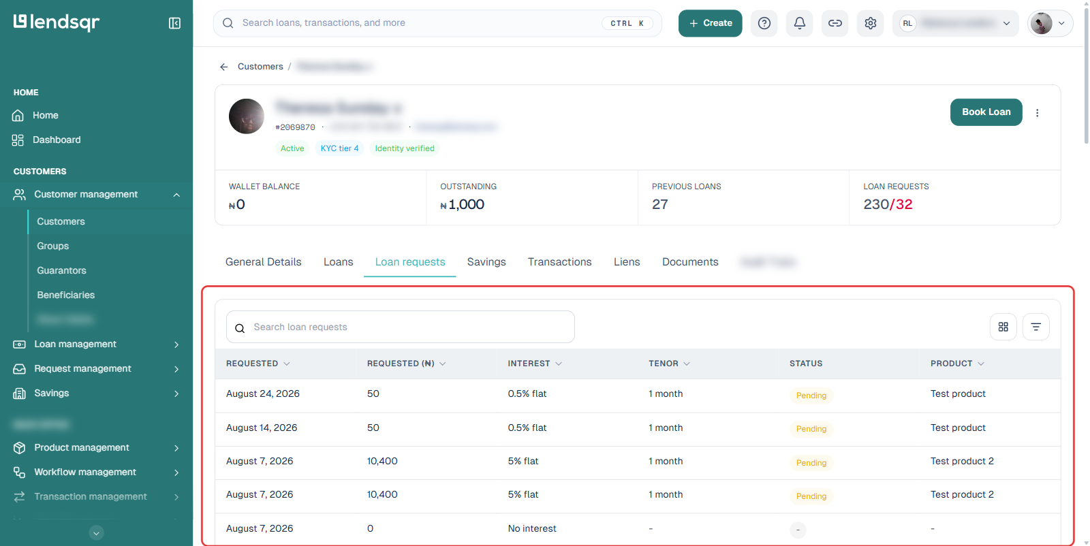
Task: Open the user profile avatar menu
Action: 1050,23
